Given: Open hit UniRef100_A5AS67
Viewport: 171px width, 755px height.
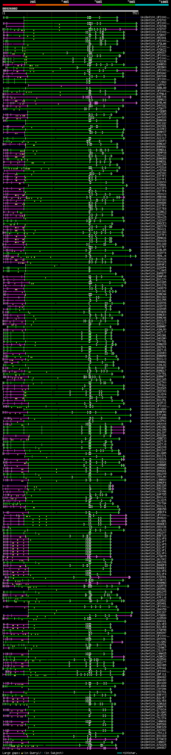Looking at the screenshot, I should coord(153,53).
